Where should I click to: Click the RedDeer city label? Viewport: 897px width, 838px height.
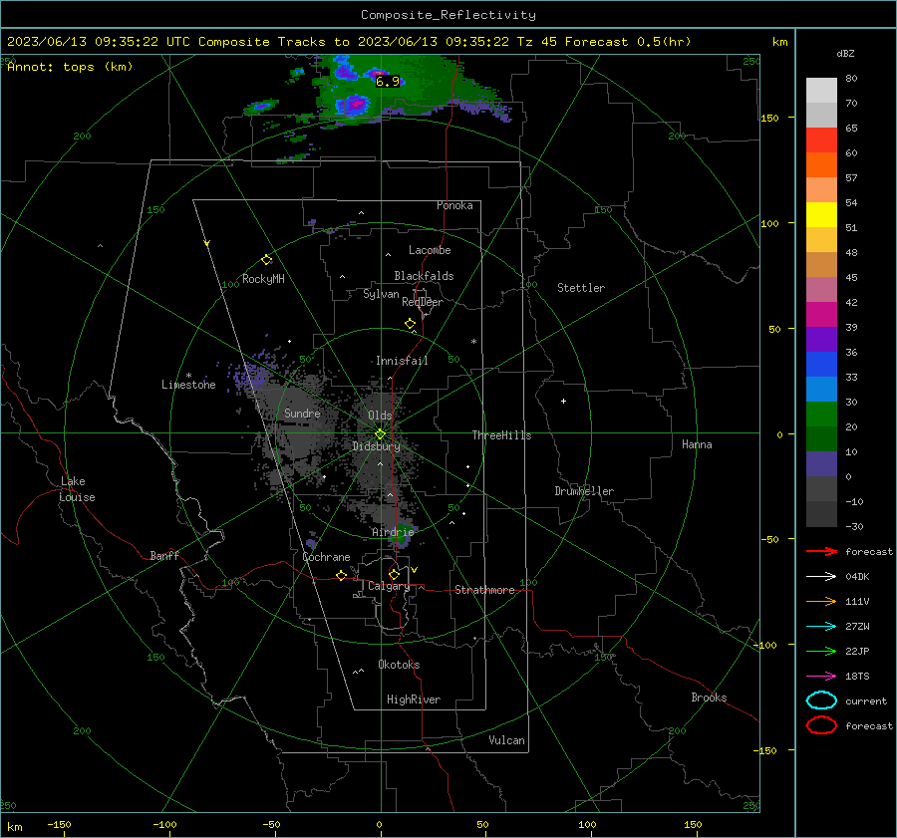[423, 302]
